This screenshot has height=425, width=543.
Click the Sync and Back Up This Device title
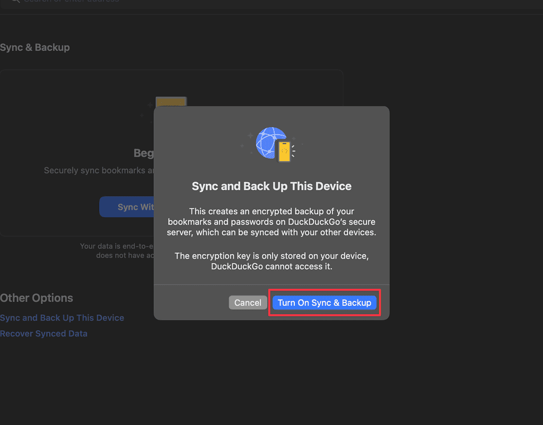click(271, 186)
